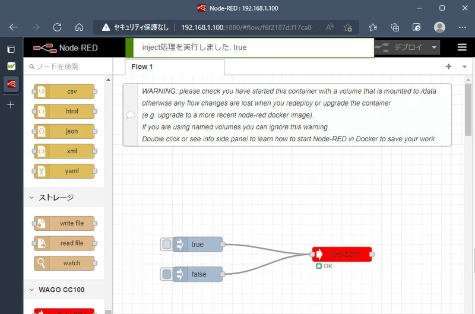Open the flow tab list dropdown
This screenshot has width=475, height=314.
pyautogui.click(x=464, y=66)
